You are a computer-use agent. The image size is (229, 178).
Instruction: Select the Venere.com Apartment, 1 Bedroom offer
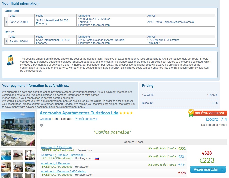(x=56, y=147)
